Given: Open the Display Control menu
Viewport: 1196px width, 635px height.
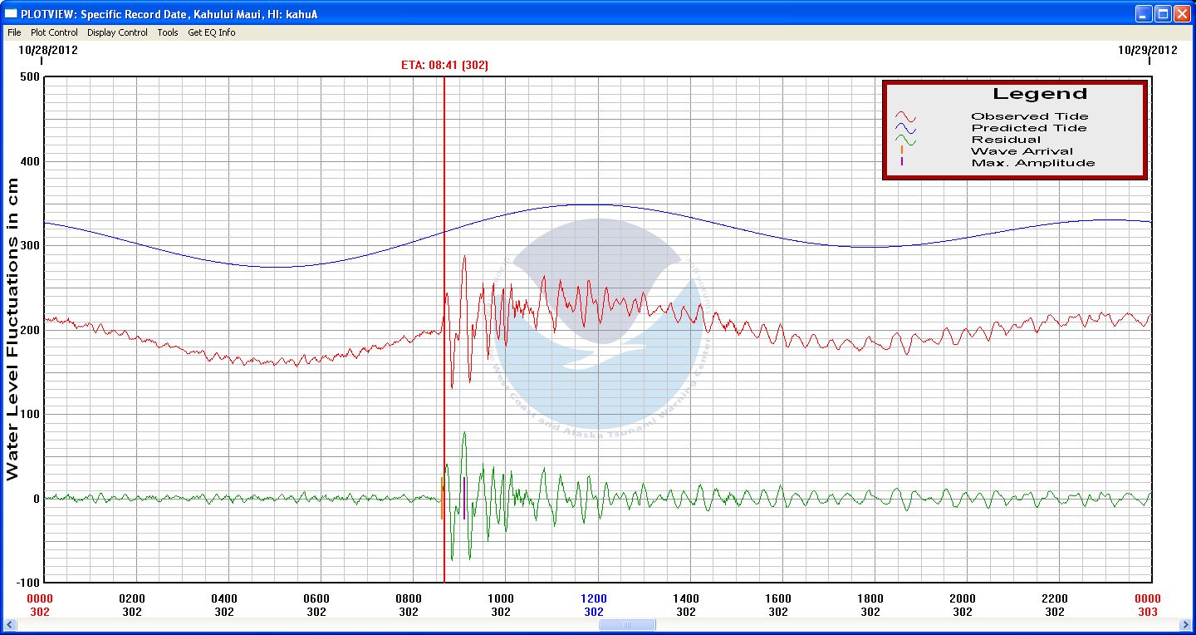Looking at the screenshot, I should [117, 32].
